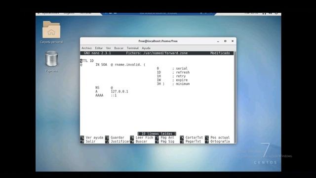Viewport: 316px width, 178px height.
Task: Click the 'Modificado' status in nano header
Action: (x=220, y=53)
